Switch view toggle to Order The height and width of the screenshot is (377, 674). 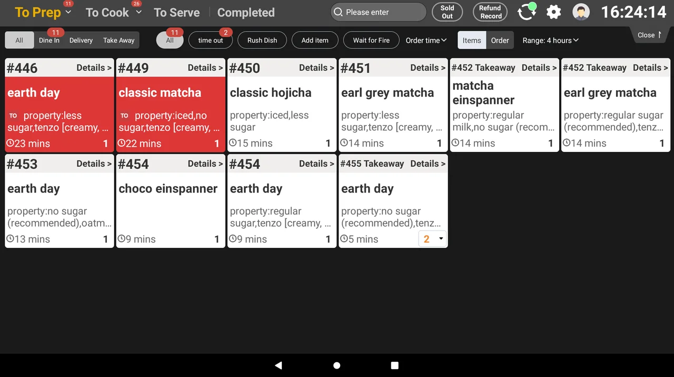(x=500, y=40)
